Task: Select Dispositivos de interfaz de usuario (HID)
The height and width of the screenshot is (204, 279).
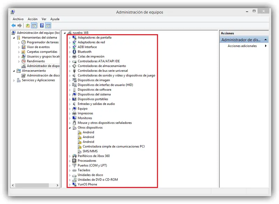Action: 105,85
